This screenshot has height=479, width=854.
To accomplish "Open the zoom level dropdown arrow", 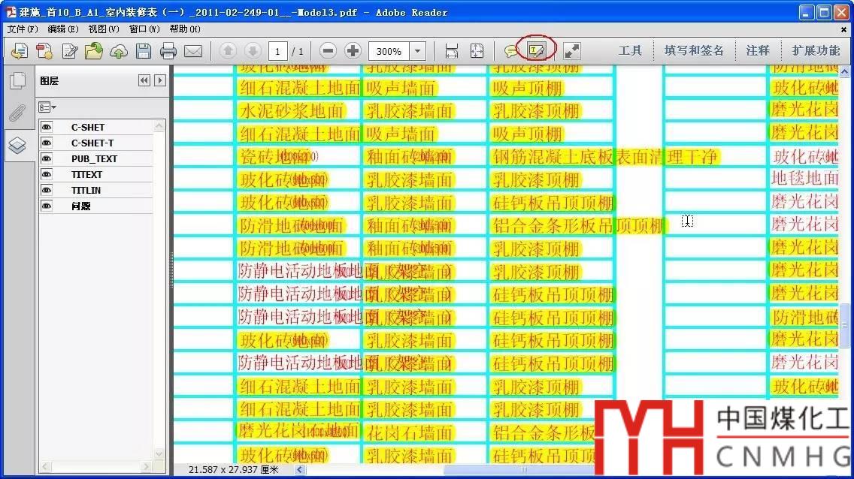I will [x=418, y=51].
